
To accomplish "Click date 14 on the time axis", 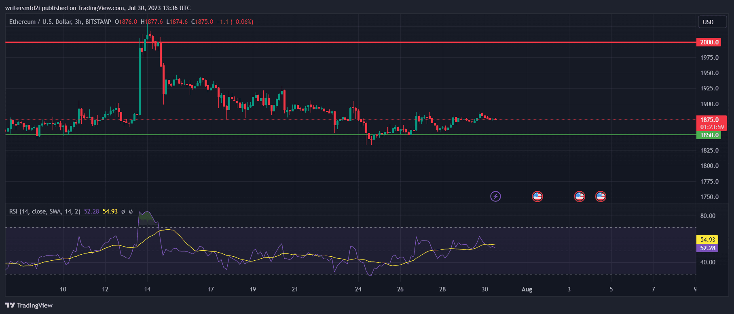I will tap(147, 289).
